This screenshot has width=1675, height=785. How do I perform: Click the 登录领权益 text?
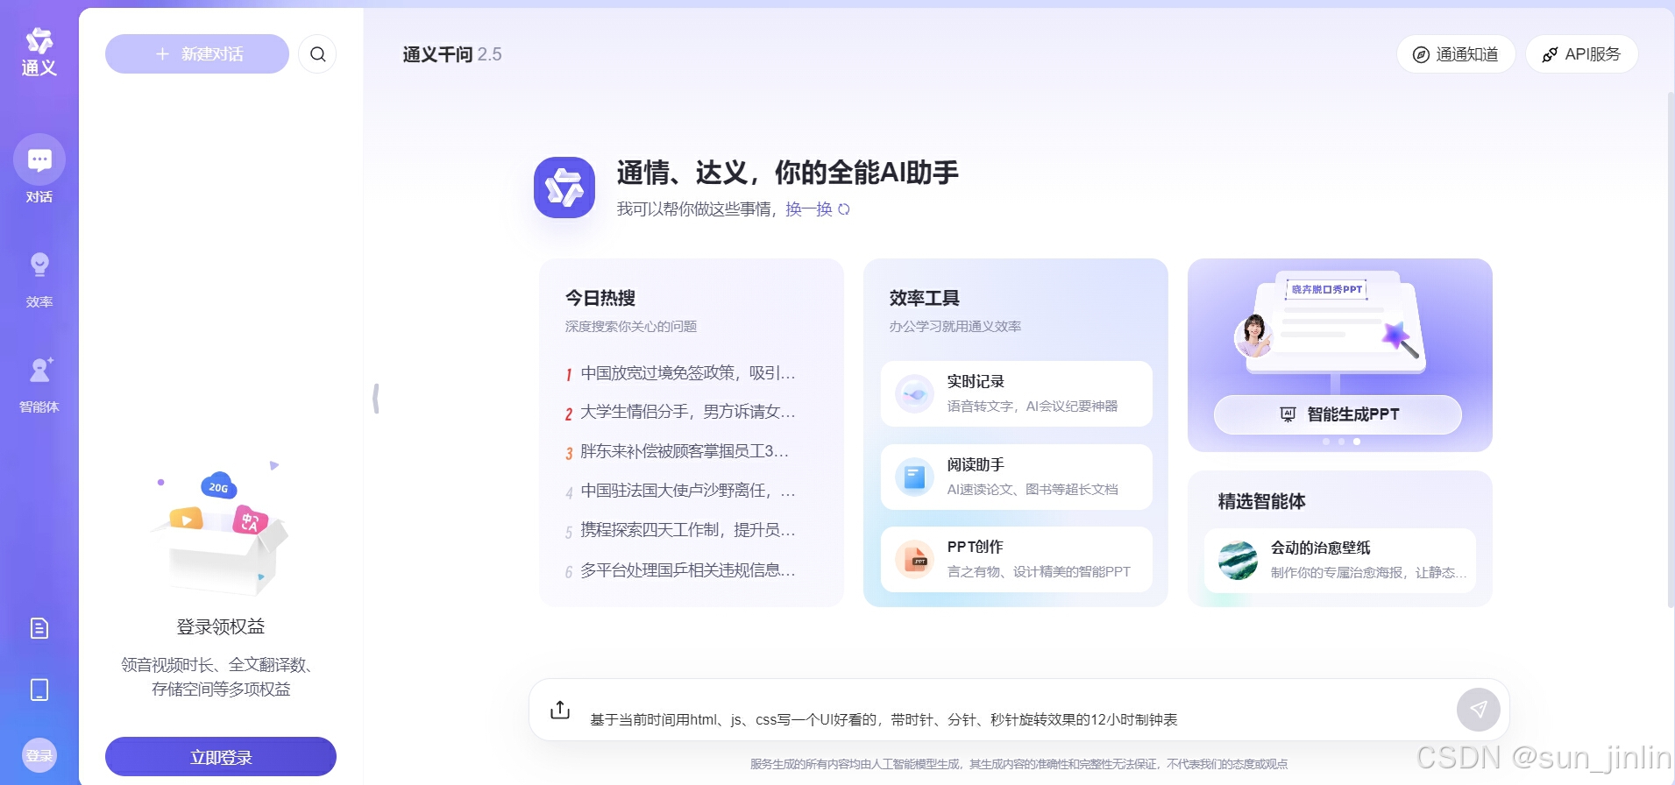pos(221,626)
